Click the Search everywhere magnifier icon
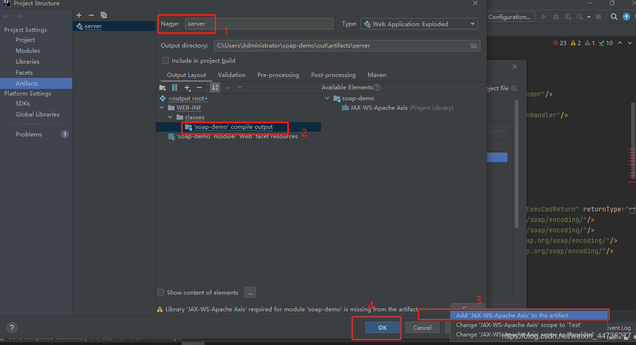 (614, 17)
